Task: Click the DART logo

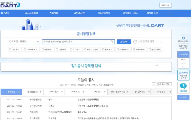Action: tap(10, 5)
